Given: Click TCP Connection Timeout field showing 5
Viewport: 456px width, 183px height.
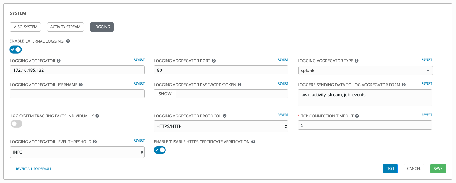Looking at the screenshot, I should [365, 125].
